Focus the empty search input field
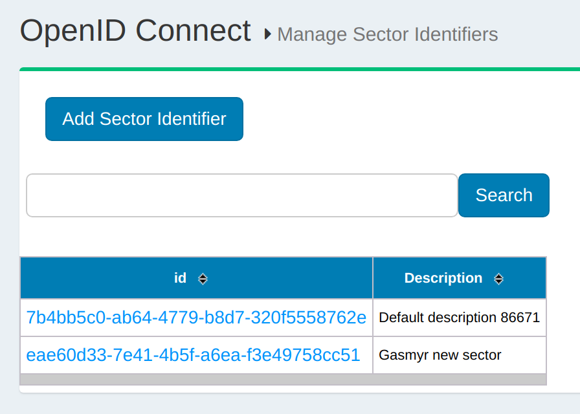Image resolution: width=580 pixels, height=414 pixels. [241, 195]
